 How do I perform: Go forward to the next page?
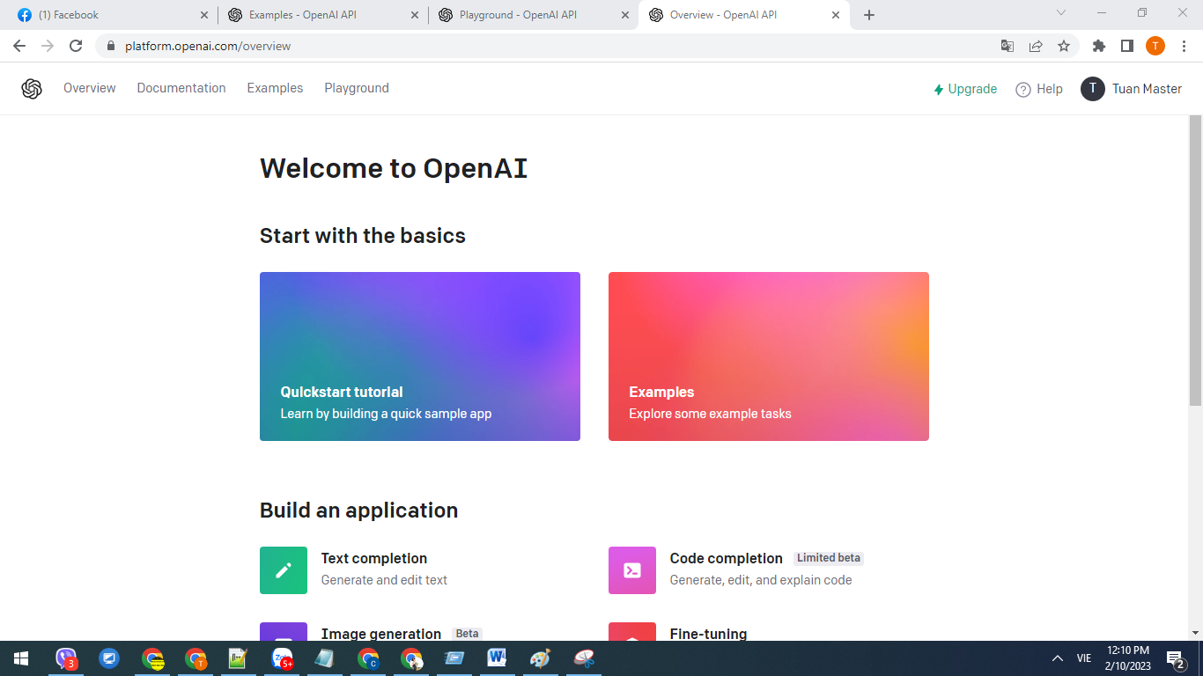click(48, 46)
